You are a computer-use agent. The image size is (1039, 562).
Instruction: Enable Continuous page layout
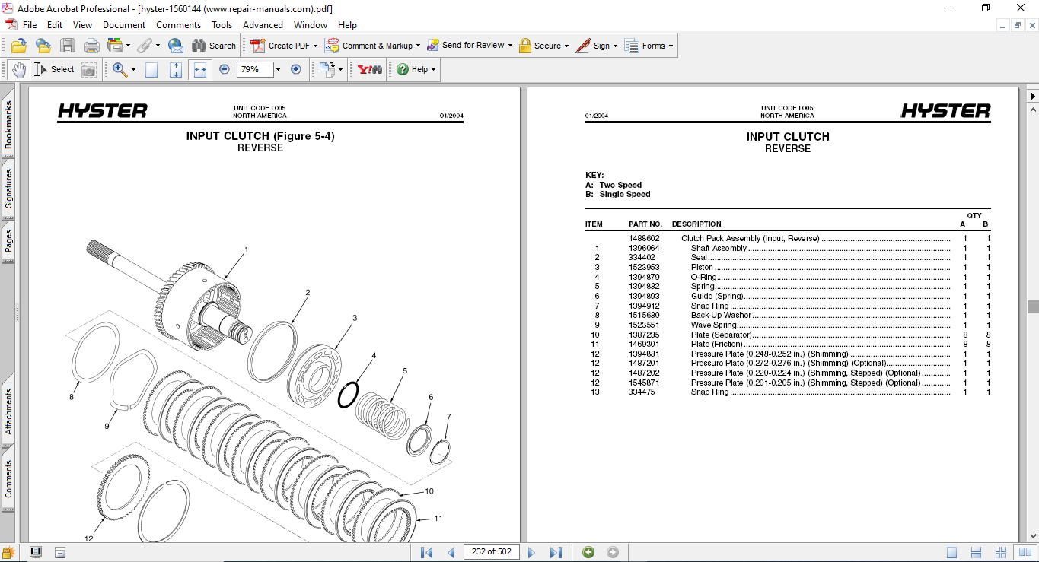point(977,552)
